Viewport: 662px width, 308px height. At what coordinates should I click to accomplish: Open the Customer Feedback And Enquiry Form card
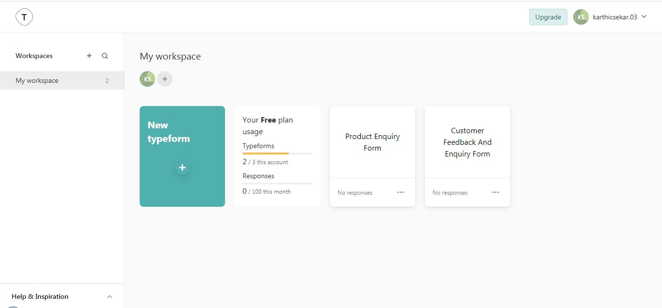point(467,142)
